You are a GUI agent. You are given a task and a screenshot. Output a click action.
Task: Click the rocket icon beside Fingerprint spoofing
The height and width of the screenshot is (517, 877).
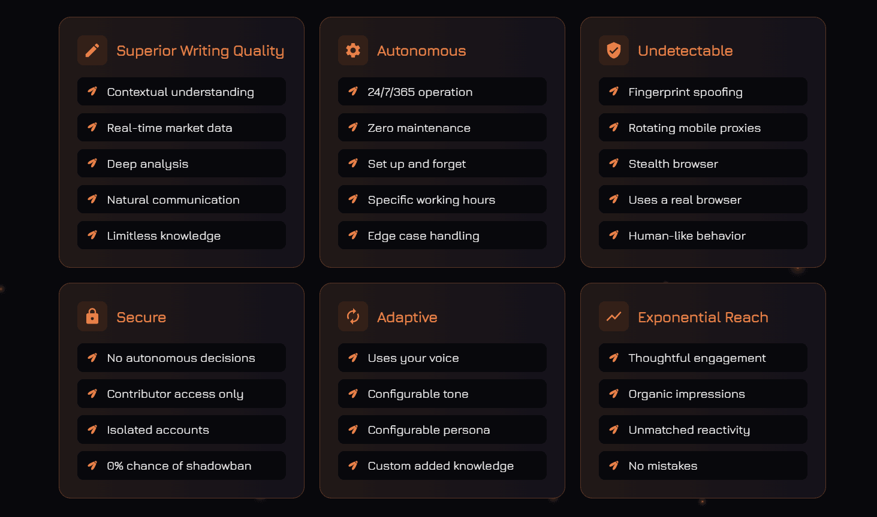click(x=613, y=92)
